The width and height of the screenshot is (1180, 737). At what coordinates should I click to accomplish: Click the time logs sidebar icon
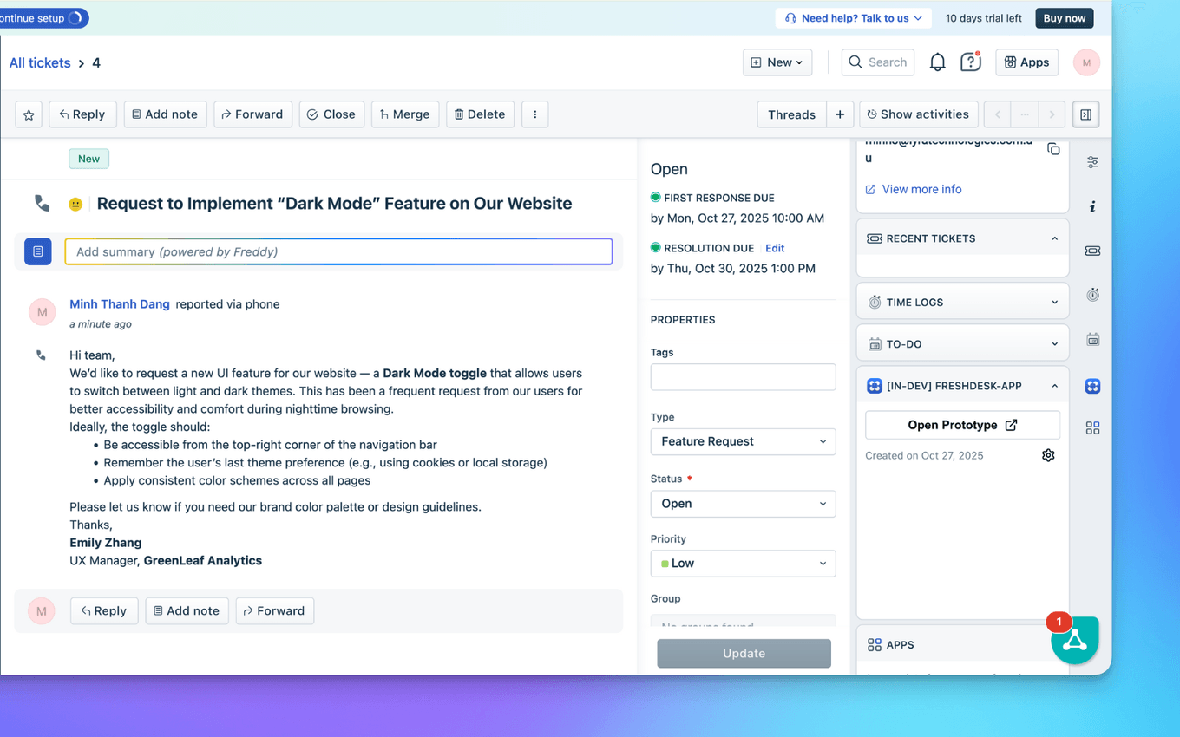coord(1092,295)
